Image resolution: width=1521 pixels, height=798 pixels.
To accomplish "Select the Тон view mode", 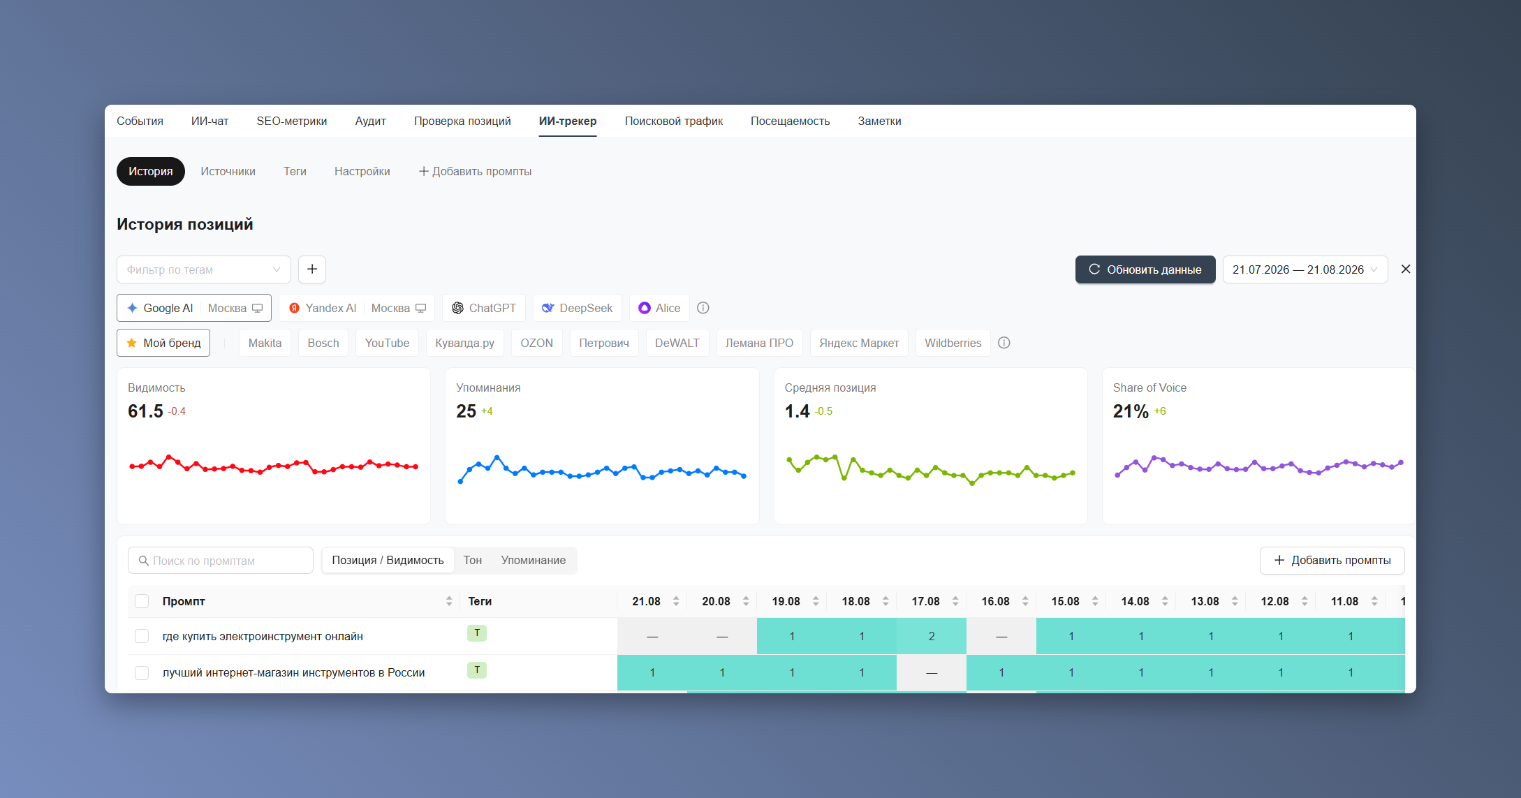I will pos(473,561).
